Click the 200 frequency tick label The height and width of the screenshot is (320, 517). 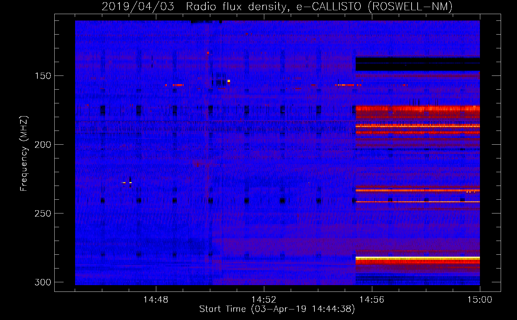click(x=42, y=145)
